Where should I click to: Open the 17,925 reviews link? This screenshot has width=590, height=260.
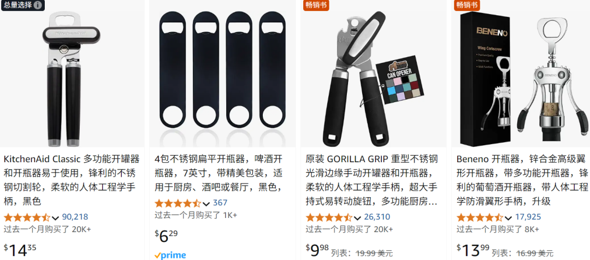528,217
